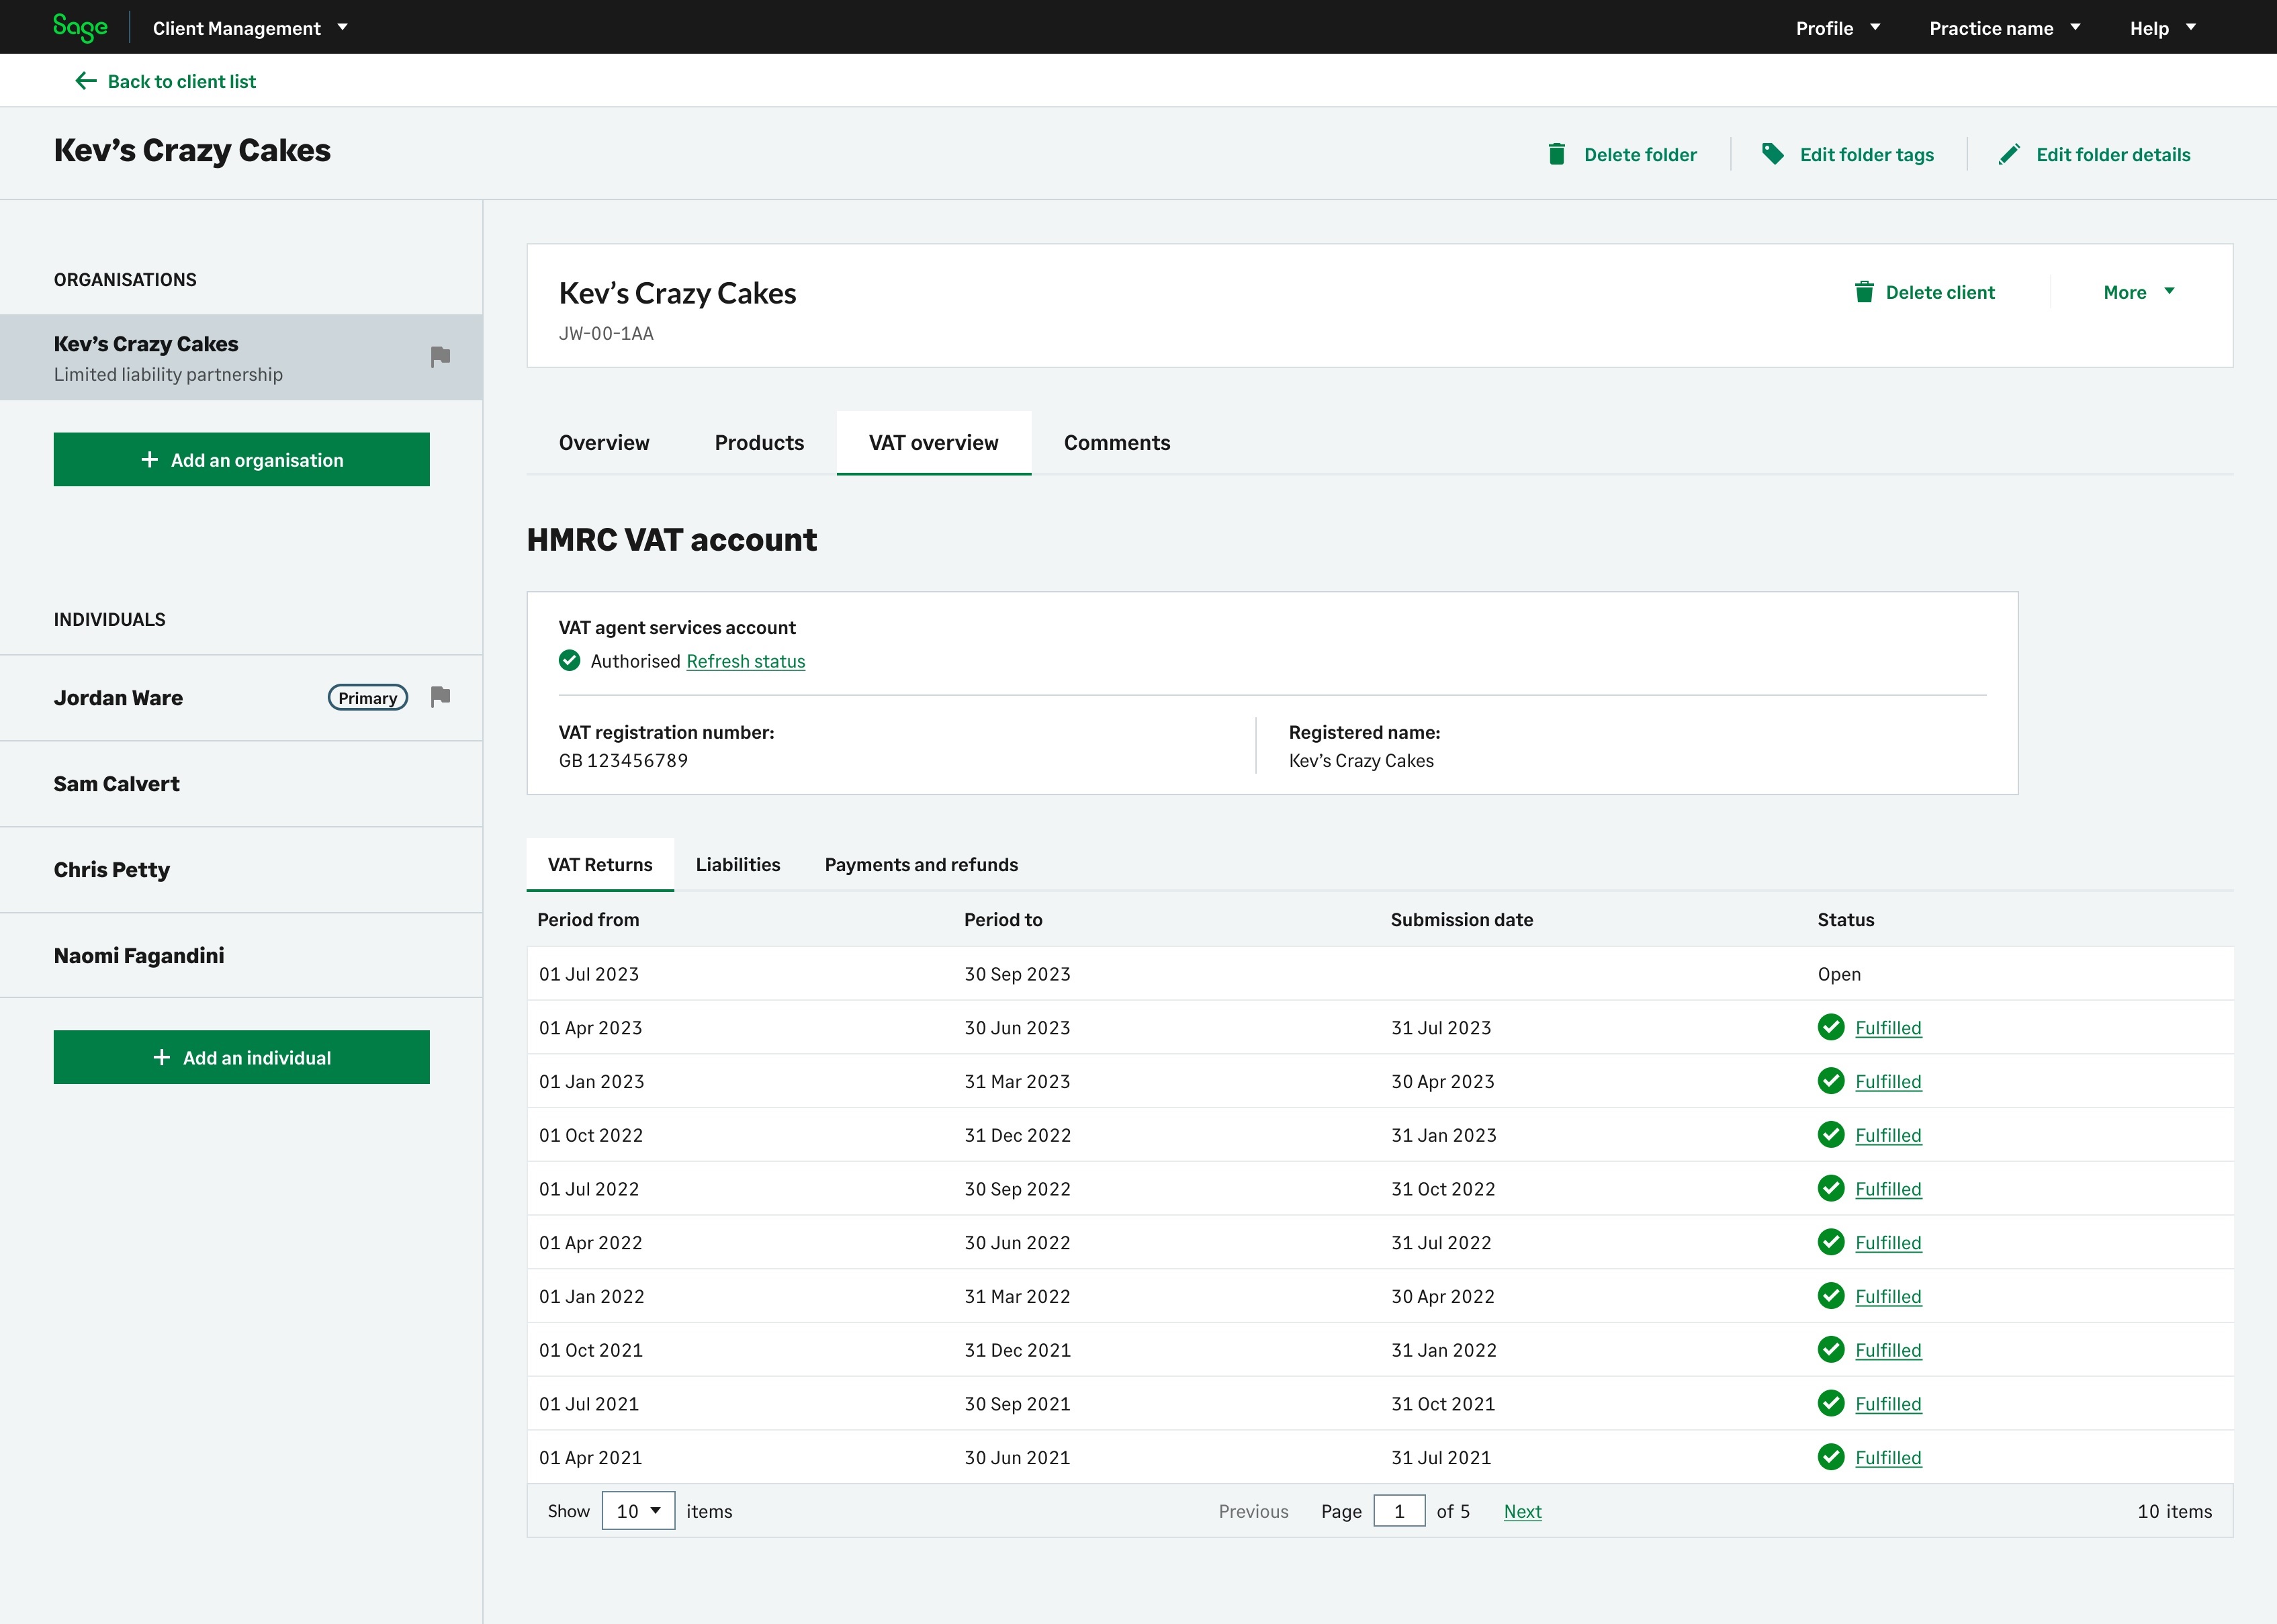Click the Edit folder details pencil icon
2277x1624 pixels.
pos(2008,154)
